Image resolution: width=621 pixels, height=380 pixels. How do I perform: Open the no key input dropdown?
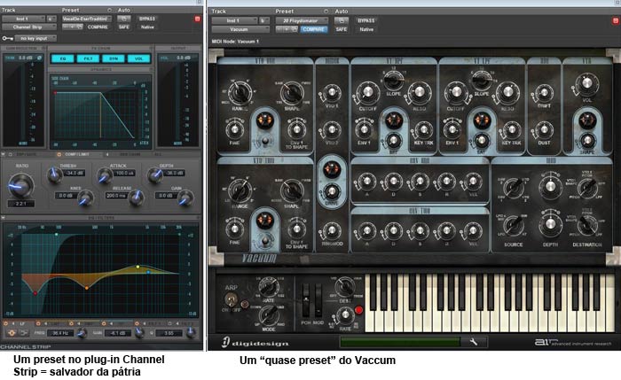pyautogui.click(x=35, y=38)
